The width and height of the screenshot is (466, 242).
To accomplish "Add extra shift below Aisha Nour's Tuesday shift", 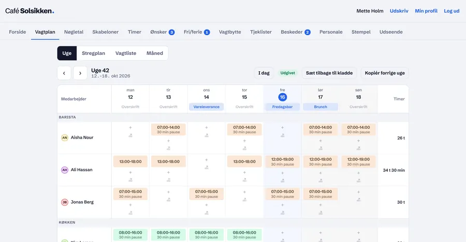I will (x=168, y=141).
